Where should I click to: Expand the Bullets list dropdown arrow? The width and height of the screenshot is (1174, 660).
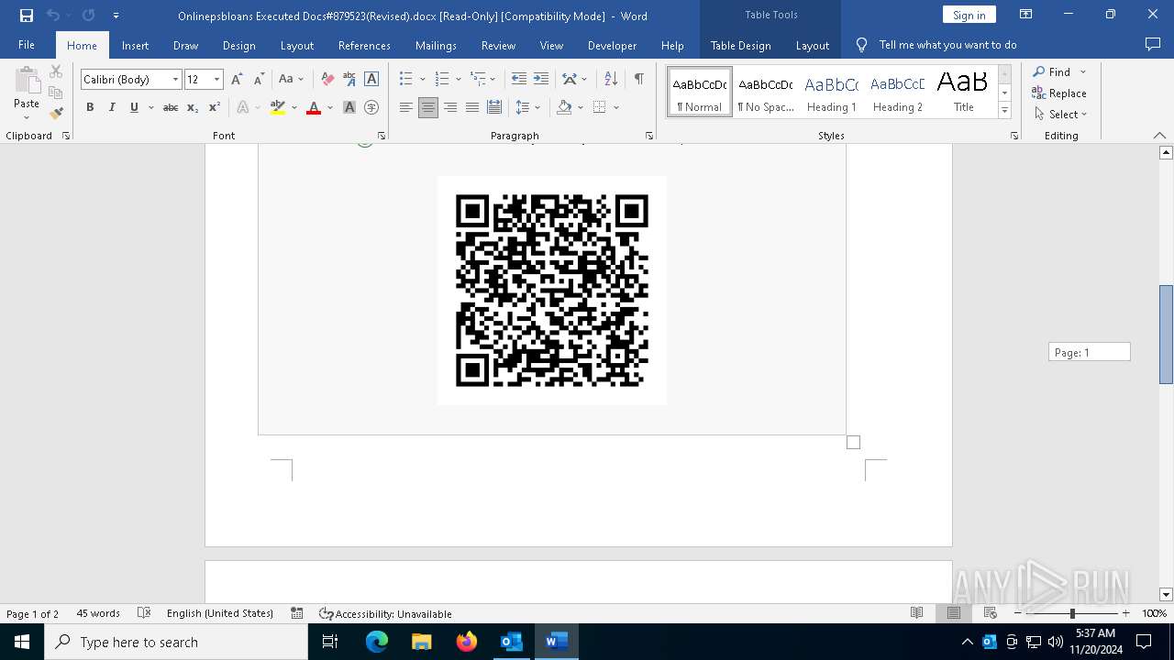click(422, 80)
